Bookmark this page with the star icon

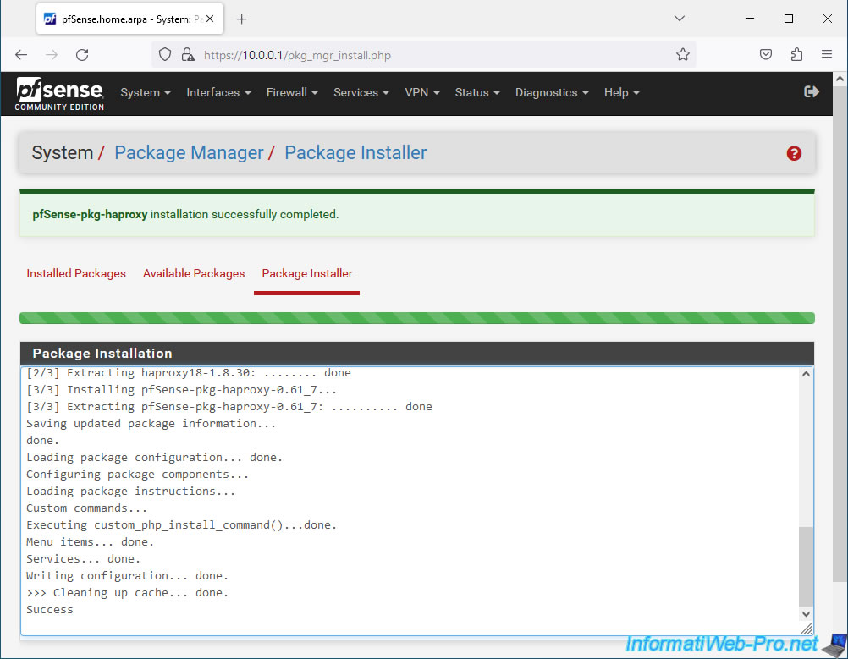point(682,55)
